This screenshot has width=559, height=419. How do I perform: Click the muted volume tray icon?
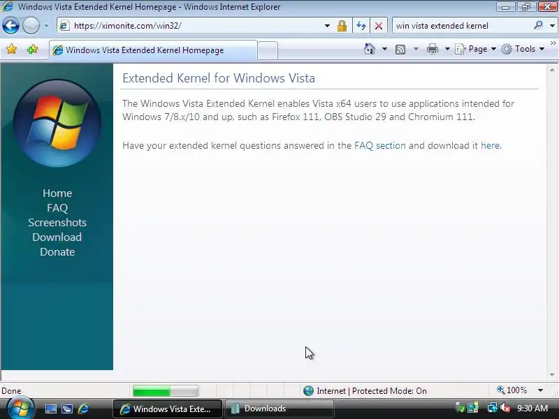coord(505,409)
